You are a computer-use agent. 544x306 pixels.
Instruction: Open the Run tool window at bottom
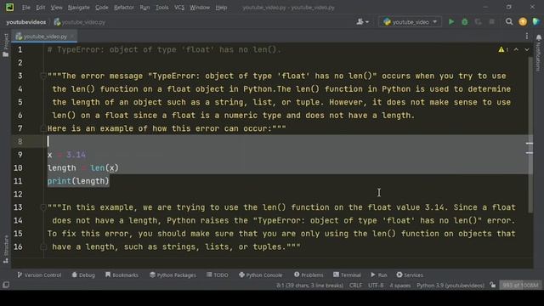379,275
